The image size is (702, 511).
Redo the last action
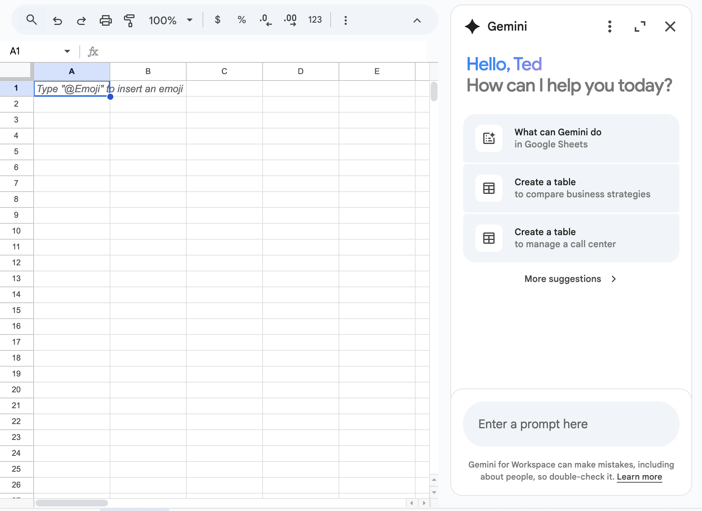81,20
